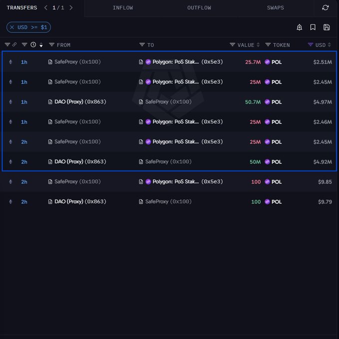Open DAO (Proxy) sender in $4.97M row
339x339 pixels.
(x=80, y=102)
